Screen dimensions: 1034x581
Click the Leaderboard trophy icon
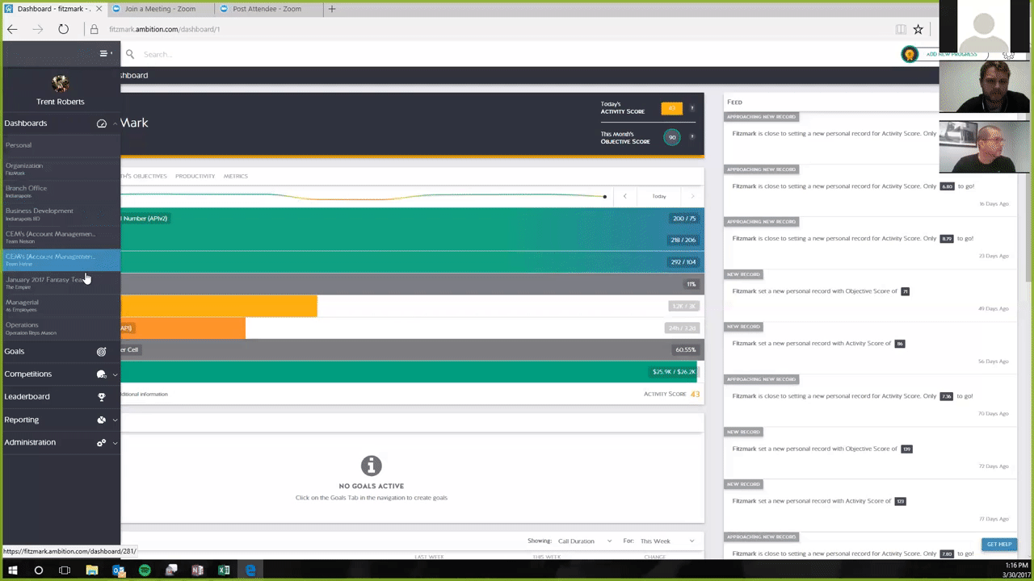(x=102, y=397)
